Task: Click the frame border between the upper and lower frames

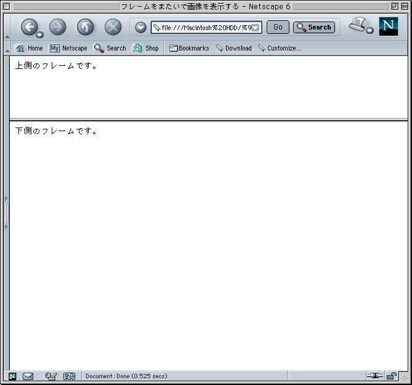Action: (209, 120)
